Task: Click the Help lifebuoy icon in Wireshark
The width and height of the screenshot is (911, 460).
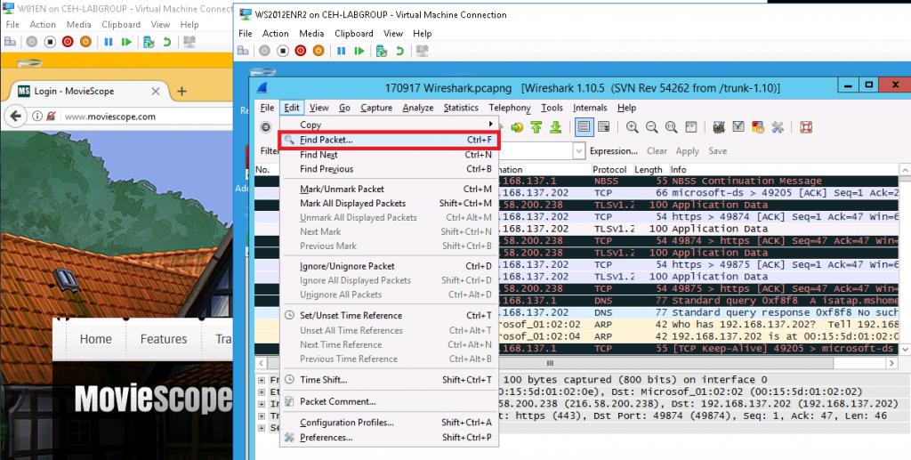Action: 805,127
